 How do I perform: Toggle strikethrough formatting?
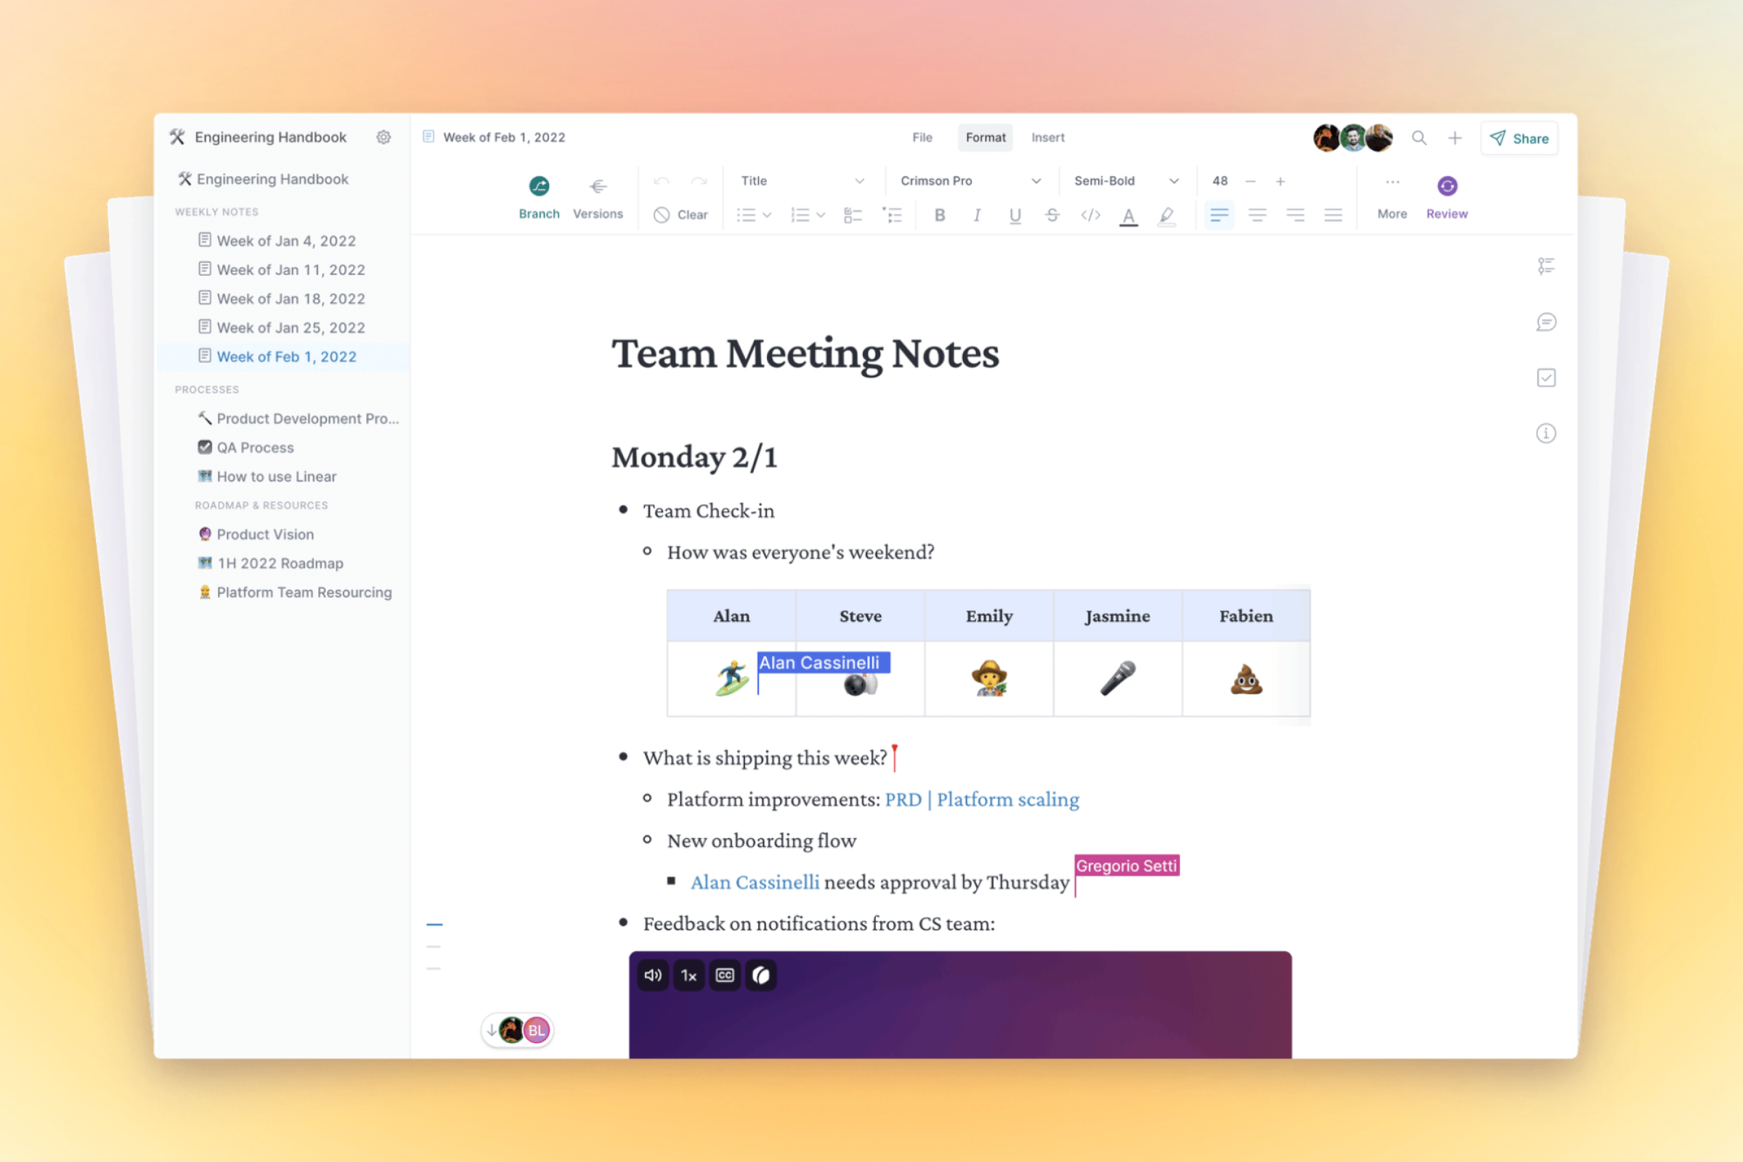[x=1052, y=215]
